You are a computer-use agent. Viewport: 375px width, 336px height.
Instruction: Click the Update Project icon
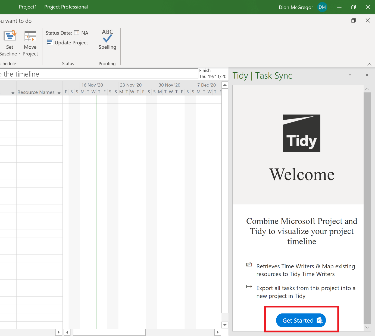tap(50, 43)
